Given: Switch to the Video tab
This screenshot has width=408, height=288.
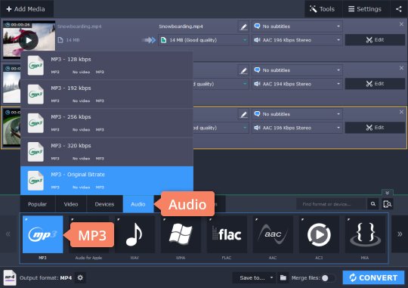Looking at the screenshot, I should pyautogui.click(x=71, y=204).
